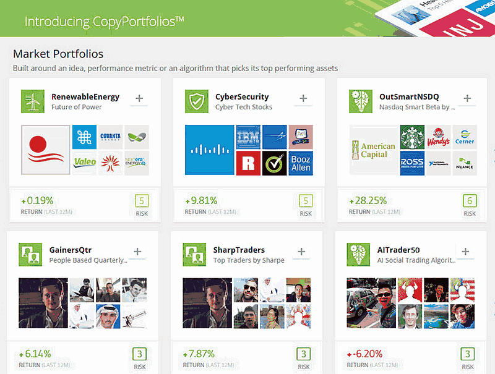Click the Valeo logo thumbnail

[84, 163]
